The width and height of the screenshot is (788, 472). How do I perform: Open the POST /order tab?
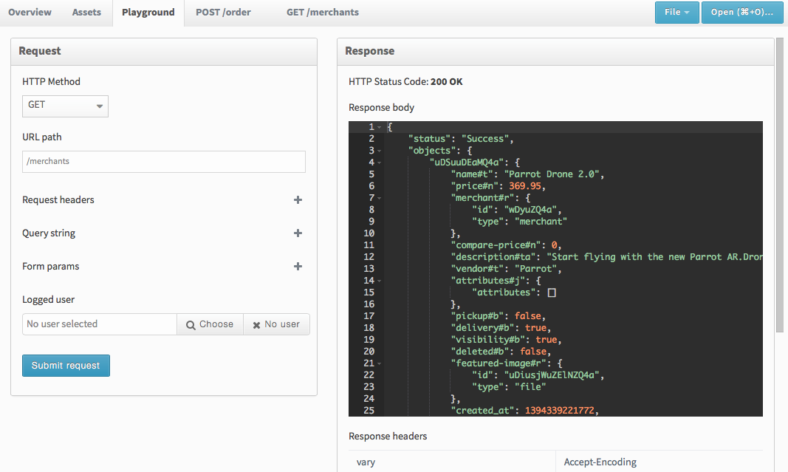point(223,13)
